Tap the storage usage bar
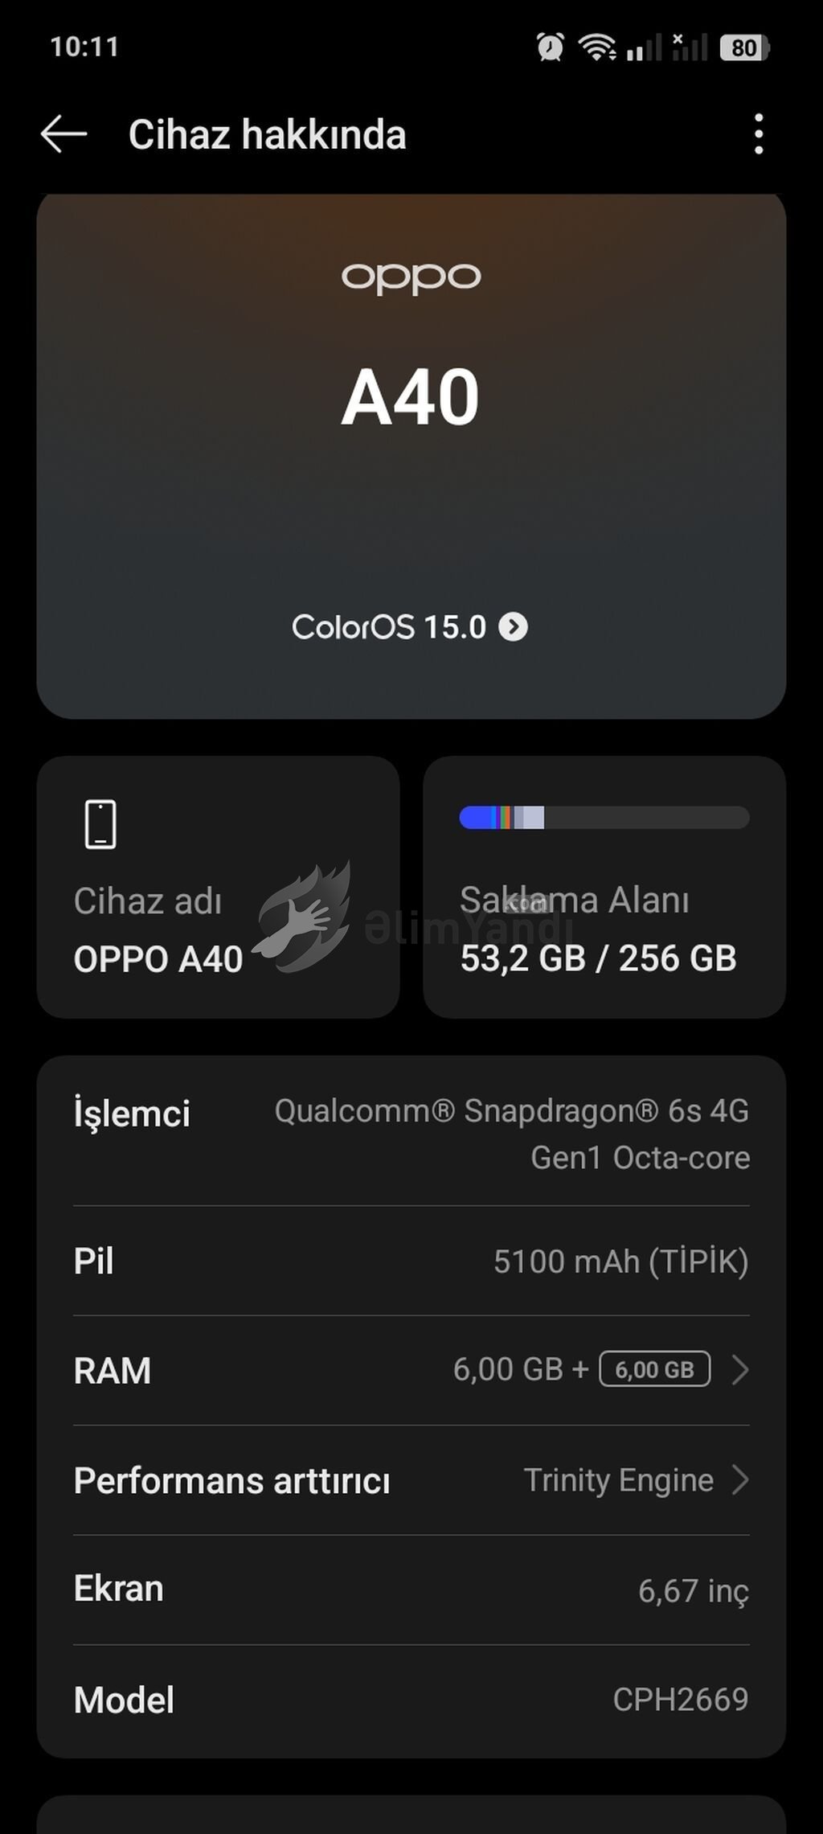The width and height of the screenshot is (823, 1834). tap(604, 818)
